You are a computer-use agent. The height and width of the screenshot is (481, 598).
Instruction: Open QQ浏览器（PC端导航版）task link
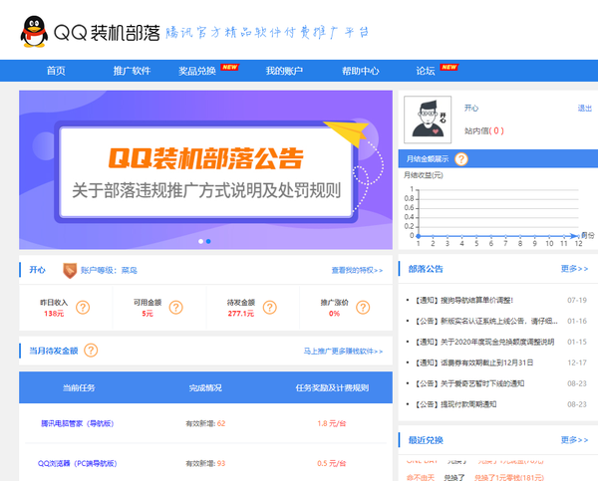point(77,463)
